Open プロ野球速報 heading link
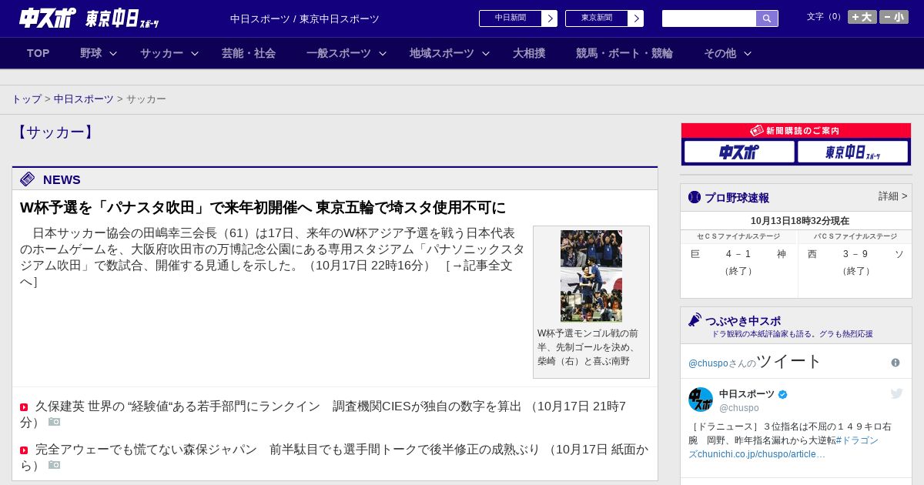This screenshot has width=924, height=485. pos(737,197)
